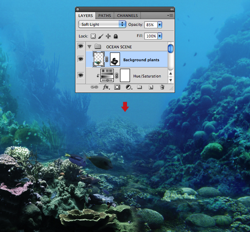
Task: Select the Hue/Saturation layer name
Action: point(147,76)
